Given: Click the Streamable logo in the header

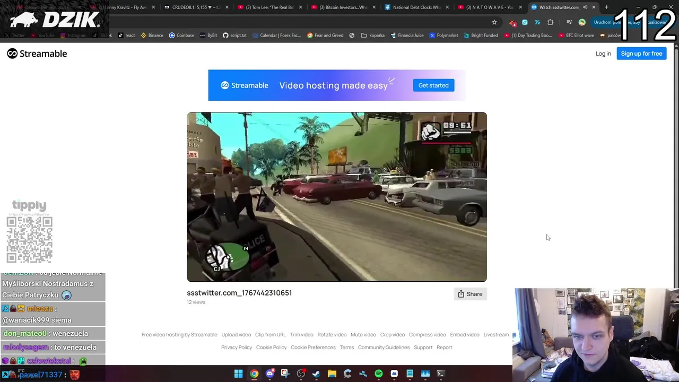Looking at the screenshot, I should [x=37, y=54].
